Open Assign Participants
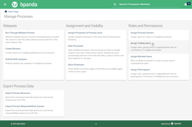 click(x=140, y=70)
